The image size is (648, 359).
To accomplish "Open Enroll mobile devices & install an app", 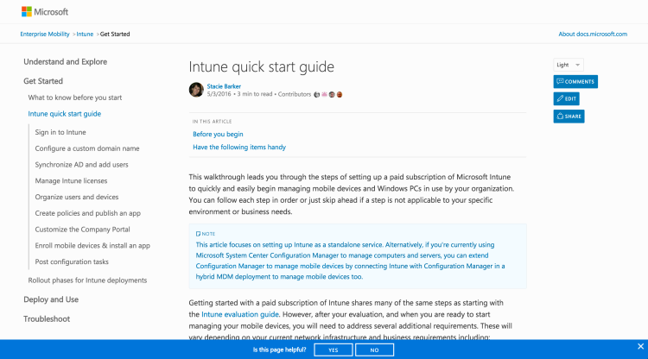I will [92, 246].
